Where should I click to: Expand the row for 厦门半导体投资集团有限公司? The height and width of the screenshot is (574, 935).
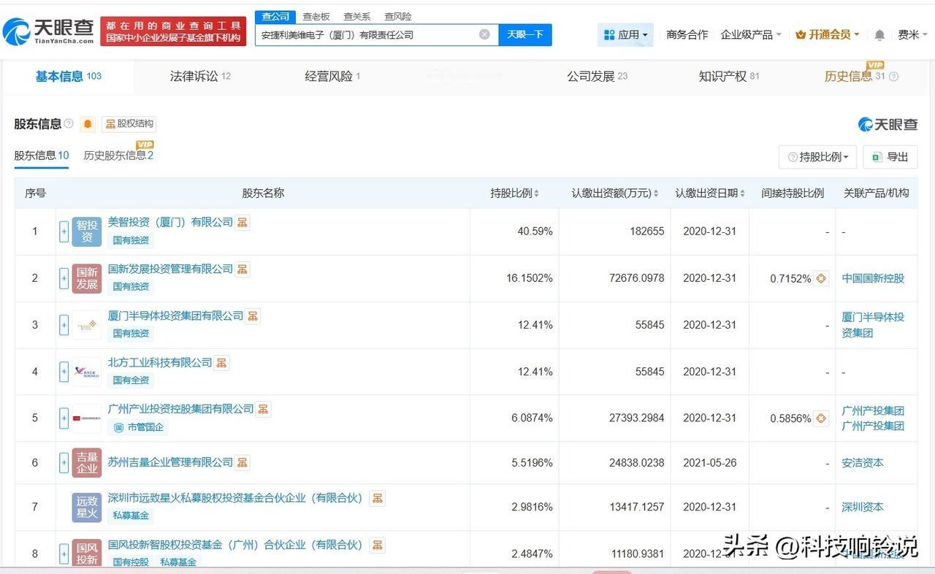[x=64, y=325]
